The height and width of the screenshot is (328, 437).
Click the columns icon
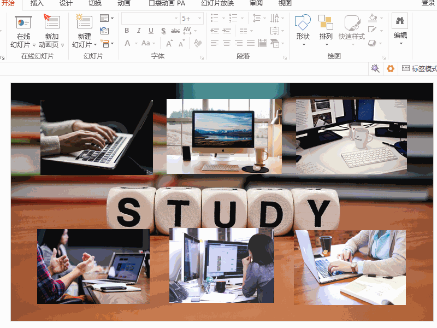click(243, 31)
